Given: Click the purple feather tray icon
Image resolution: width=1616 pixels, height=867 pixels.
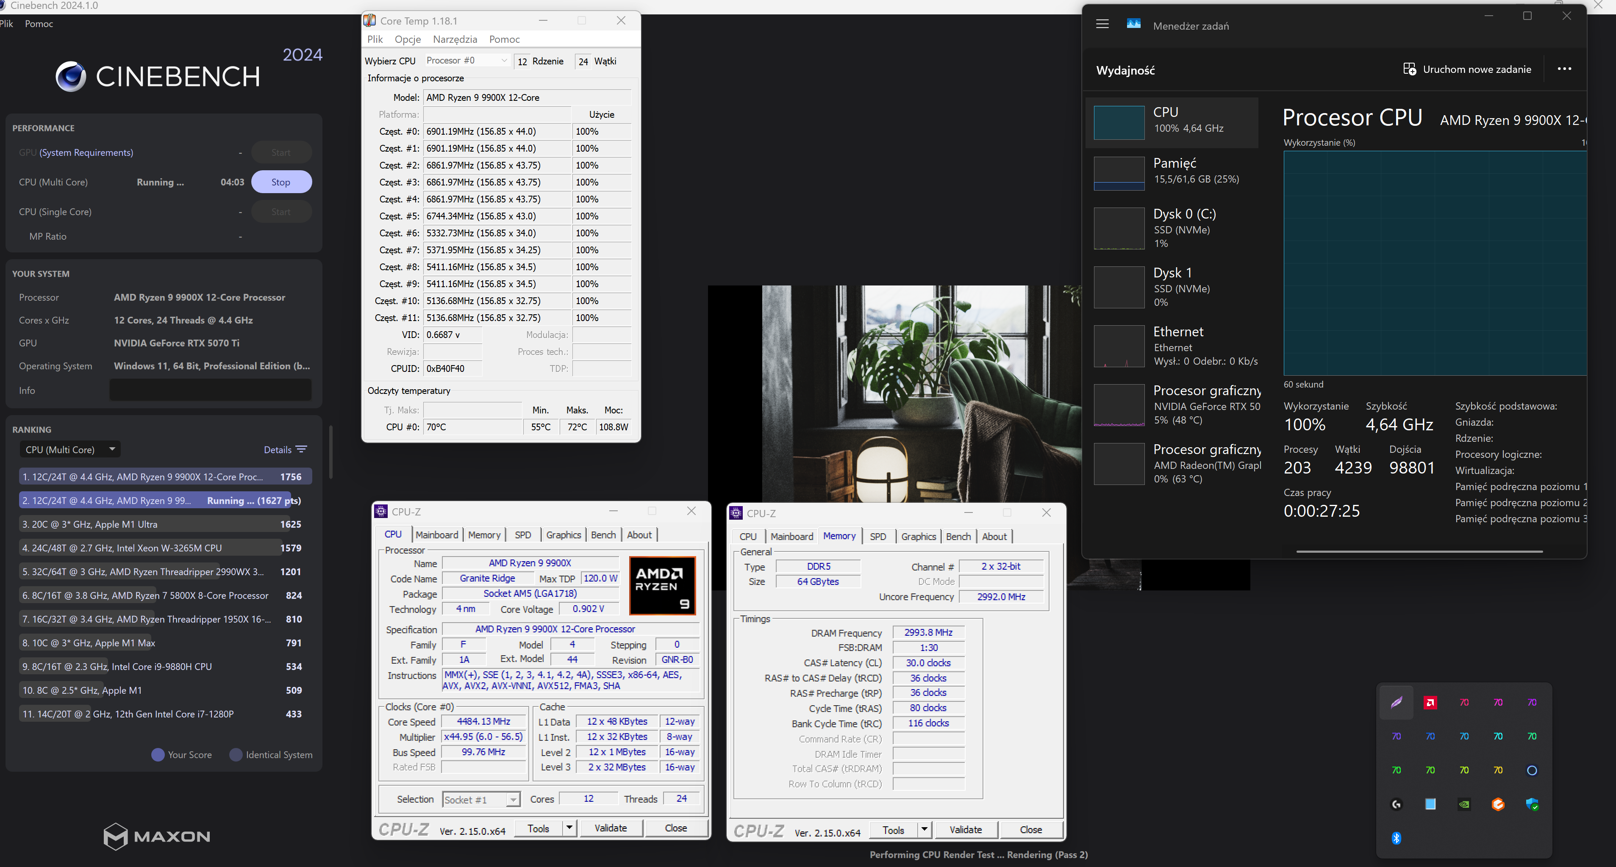Looking at the screenshot, I should (x=1397, y=702).
